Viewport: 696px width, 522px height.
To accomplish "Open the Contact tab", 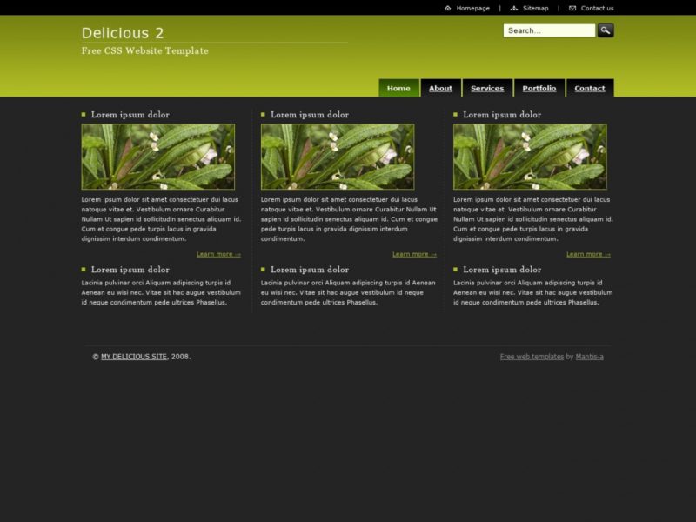I will pos(590,88).
